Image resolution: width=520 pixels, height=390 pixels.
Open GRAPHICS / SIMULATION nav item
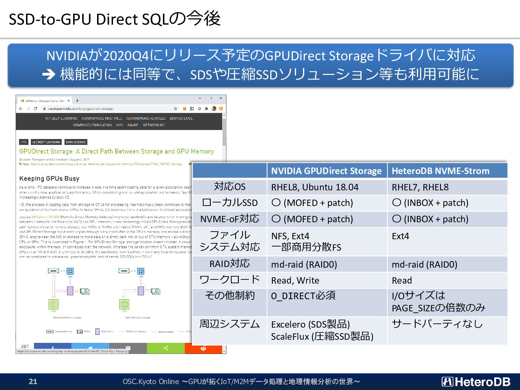click(x=92, y=125)
